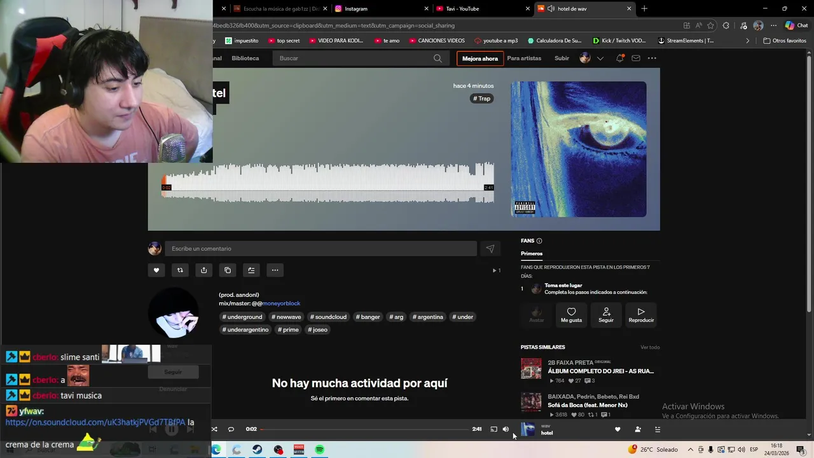Screen dimensions: 814x458
Task: Focus the Escribe un comentario field
Action: 321,249
